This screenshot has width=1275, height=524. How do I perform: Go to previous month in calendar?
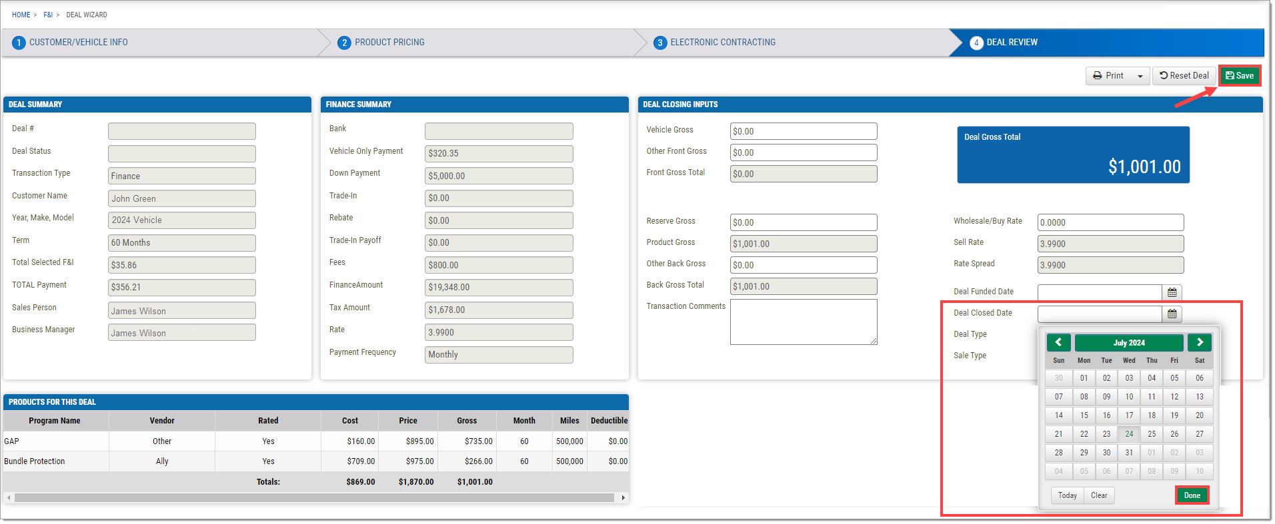coord(1058,342)
